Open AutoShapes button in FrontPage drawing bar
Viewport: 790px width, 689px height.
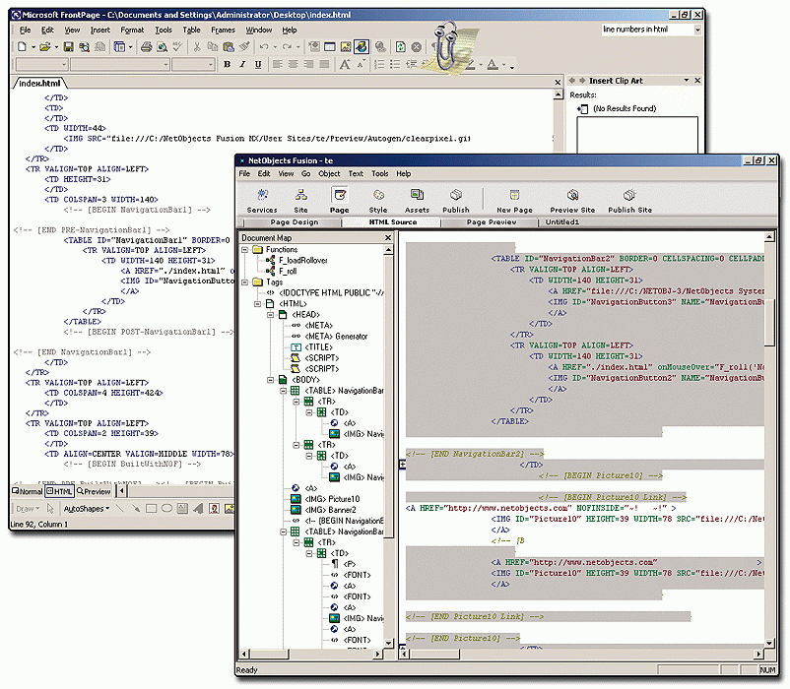point(86,509)
